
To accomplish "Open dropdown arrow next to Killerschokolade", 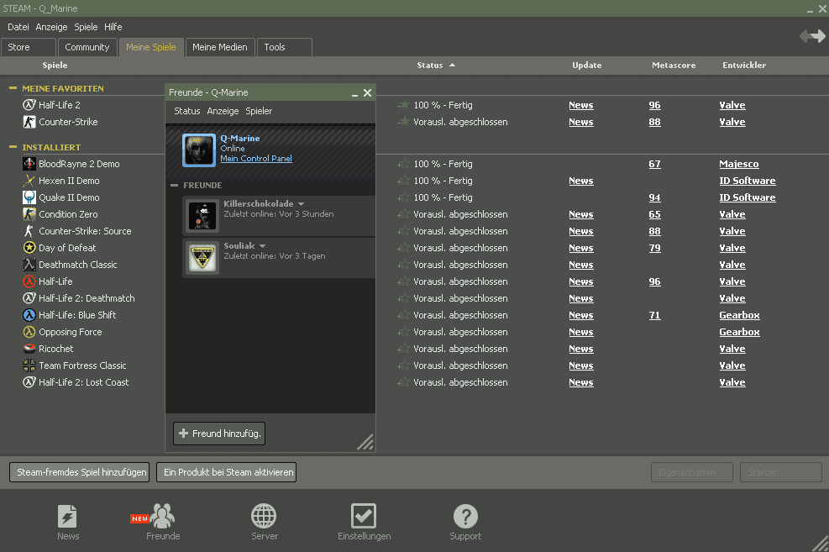I will [301, 204].
